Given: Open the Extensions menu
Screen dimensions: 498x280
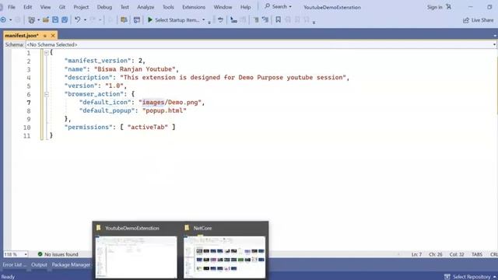Looking at the screenshot, I should pos(194,7).
